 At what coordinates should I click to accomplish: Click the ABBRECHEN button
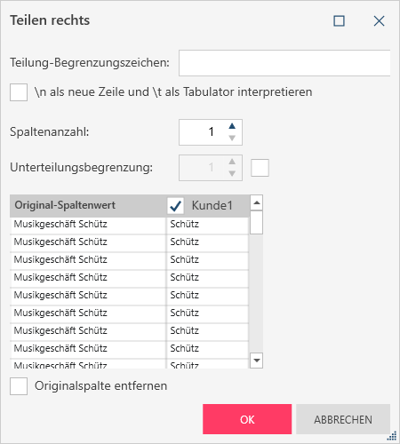pos(343,419)
